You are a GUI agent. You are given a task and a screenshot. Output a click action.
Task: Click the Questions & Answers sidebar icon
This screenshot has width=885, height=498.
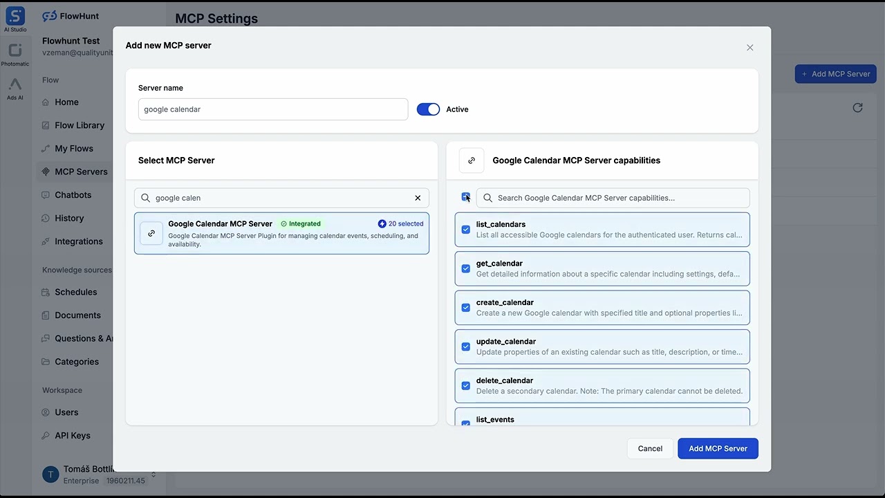pos(46,338)
